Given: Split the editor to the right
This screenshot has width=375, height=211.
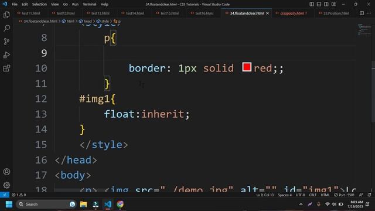Looking at the screenshot, I should tap(362, 13).
